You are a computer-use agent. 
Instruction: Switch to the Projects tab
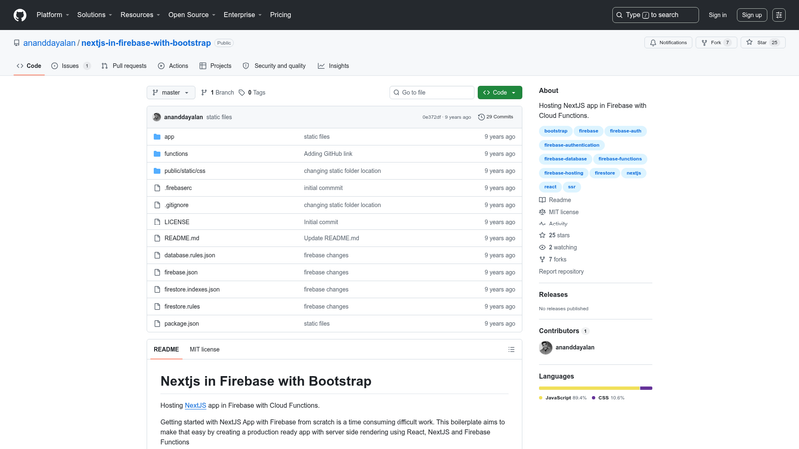[x=215, y=66]
